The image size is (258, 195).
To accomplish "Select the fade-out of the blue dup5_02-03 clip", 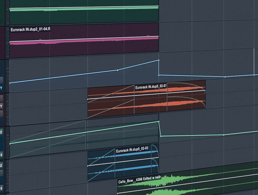I will point(155,158).
